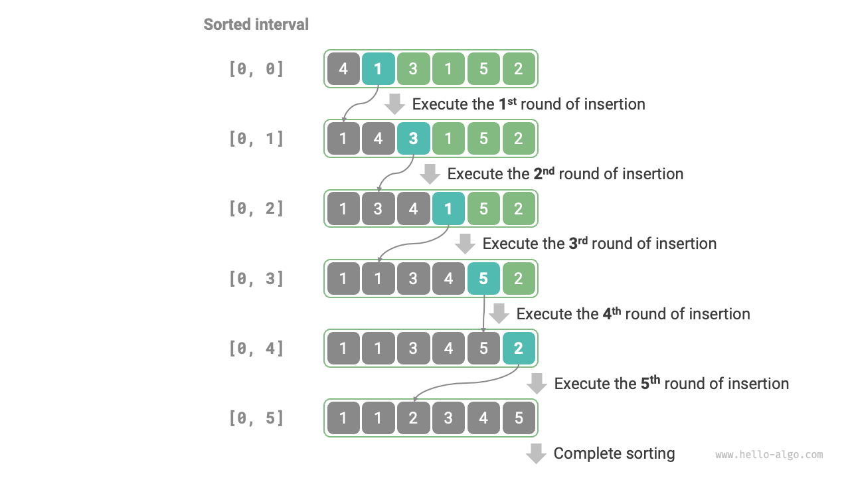Screen dimensions: 850x478
Task: Click the green cell 5 in the first row
Action: pyautogui.click(x=483, y=68)
